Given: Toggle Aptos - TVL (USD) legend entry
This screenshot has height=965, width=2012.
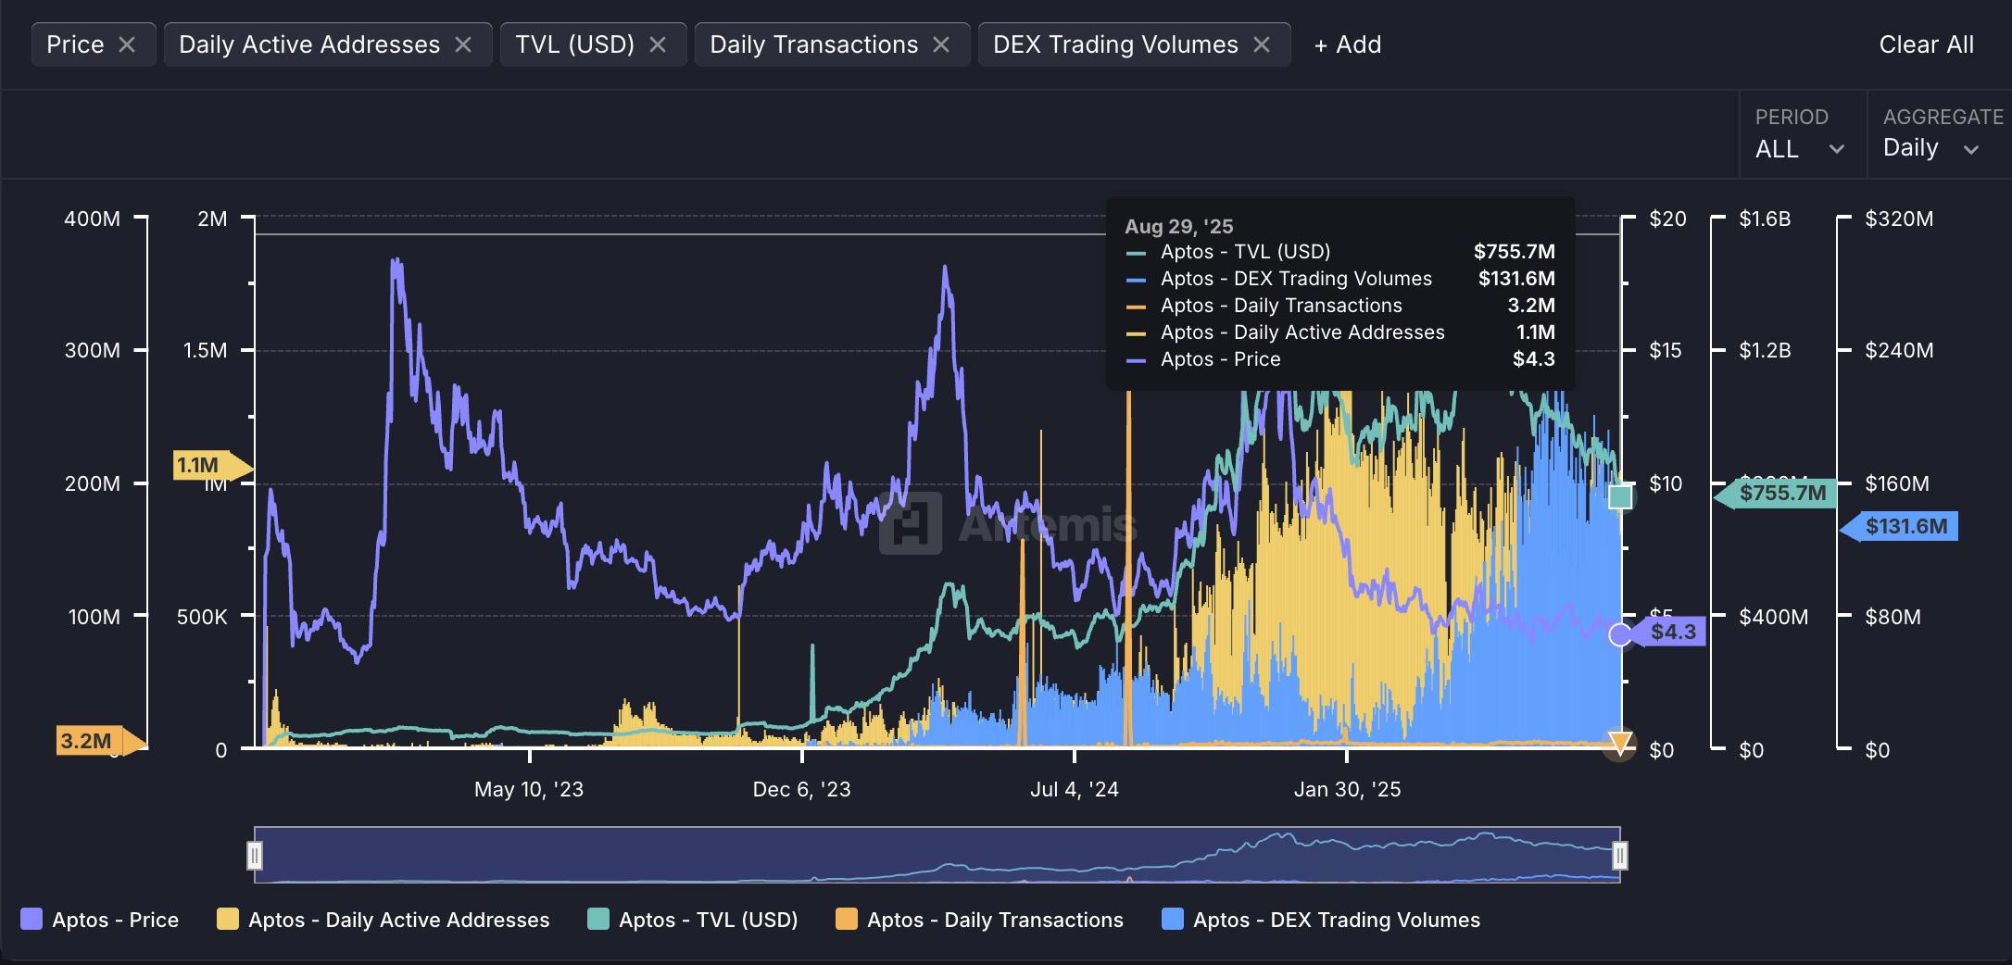Looking at the screenshot, I should 692,920.
